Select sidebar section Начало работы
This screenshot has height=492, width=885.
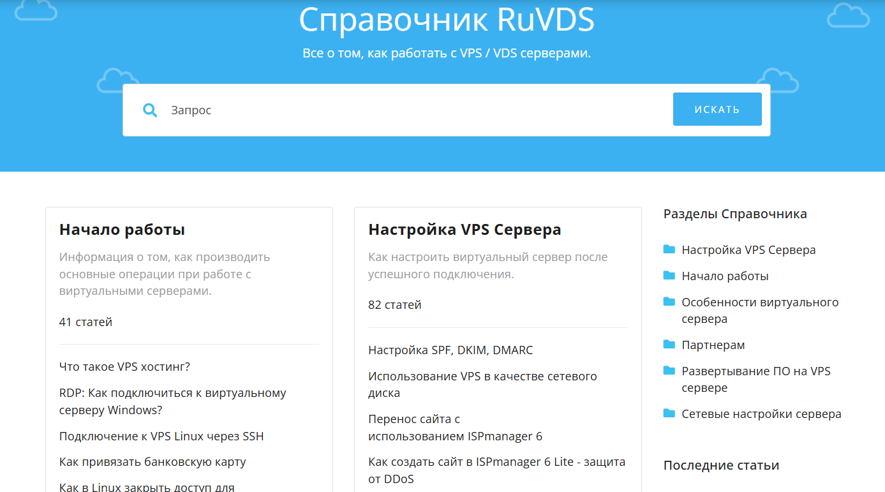point(725,276)
